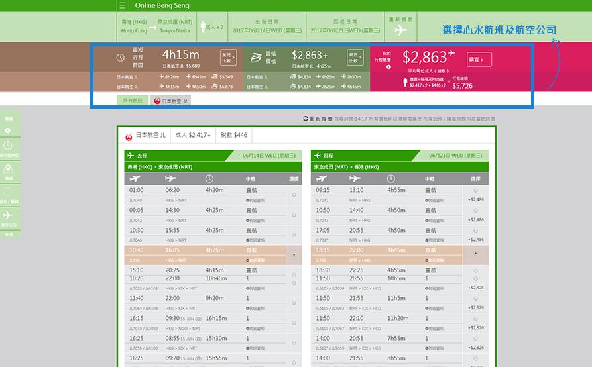Remove the 日本航空 filter with X
592x367 pixels.
[x=186, y=101]
